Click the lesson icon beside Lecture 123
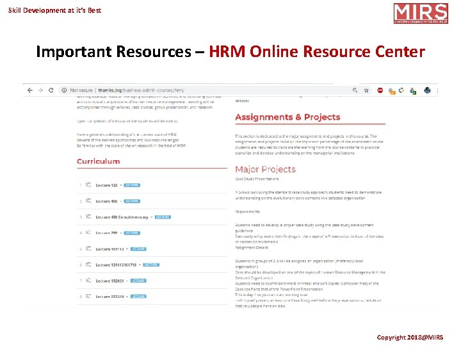Viewport: 461px width, 346px height. tap(88, 185)
